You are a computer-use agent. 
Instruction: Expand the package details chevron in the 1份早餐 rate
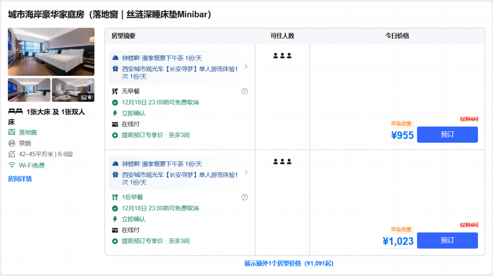(246, 172)
